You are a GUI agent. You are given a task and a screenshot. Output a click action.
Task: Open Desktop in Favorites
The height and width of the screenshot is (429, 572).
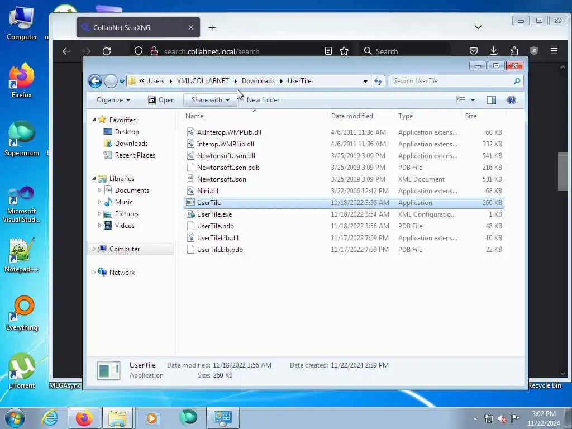pos(127,132)
